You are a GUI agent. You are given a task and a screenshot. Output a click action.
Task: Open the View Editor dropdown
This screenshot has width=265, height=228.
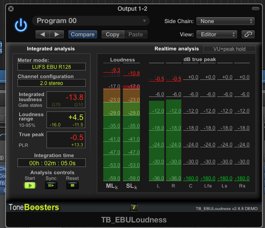point(217,35)
